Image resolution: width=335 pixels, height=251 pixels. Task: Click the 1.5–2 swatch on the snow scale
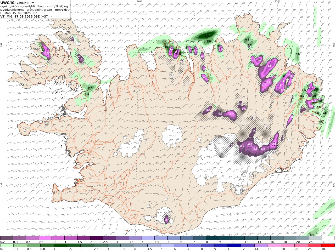click(x=84, y=238)
